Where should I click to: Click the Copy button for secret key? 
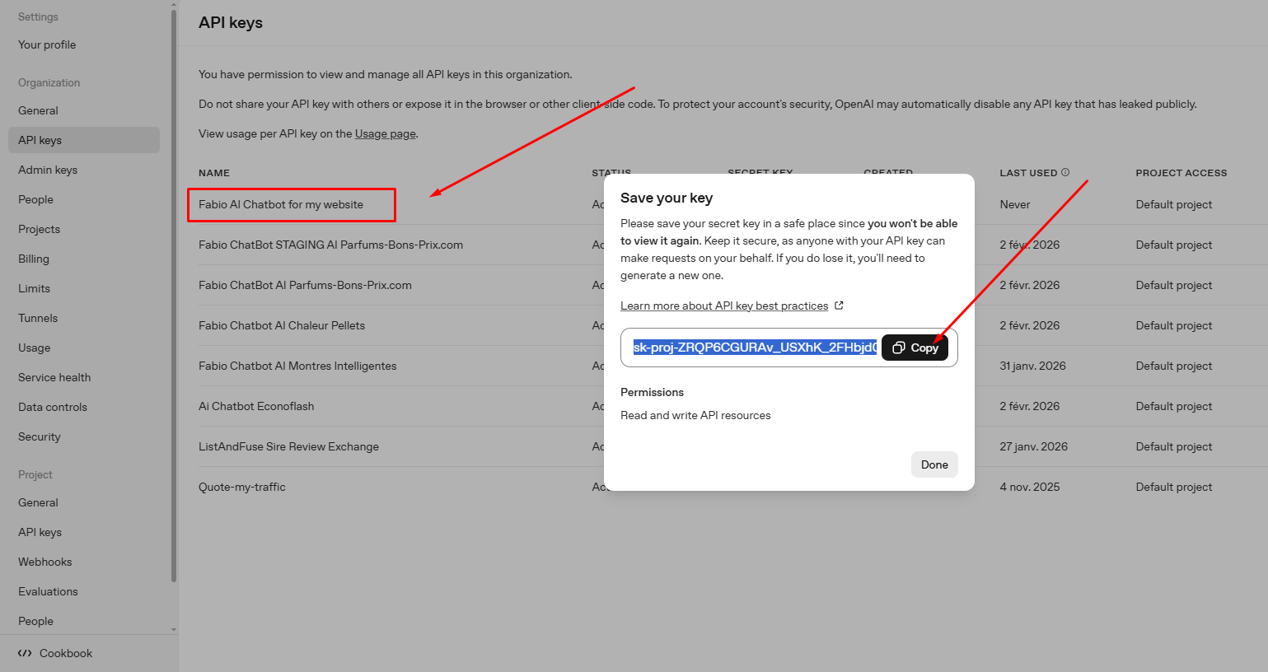pyautogui.click(x=915, y=348)
